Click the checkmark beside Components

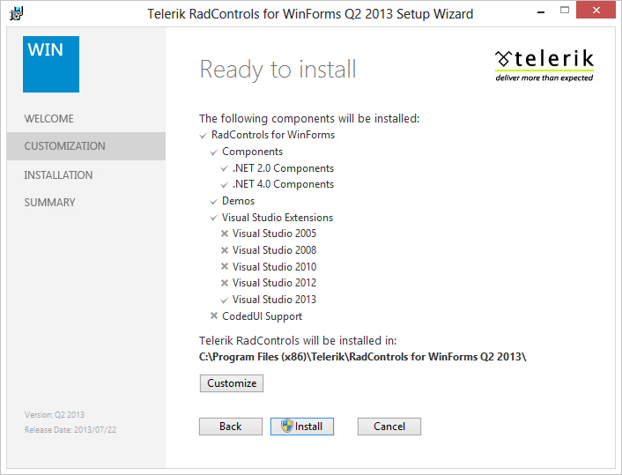(214, 152)
